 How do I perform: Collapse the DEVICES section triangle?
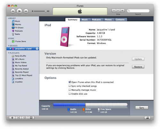(9, 46)
